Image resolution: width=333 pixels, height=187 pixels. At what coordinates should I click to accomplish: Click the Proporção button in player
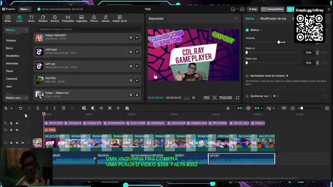pyautogui.click(x=226, y=98)
